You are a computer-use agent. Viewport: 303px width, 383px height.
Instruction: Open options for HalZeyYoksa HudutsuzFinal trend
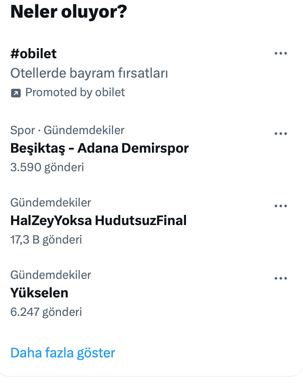[x=280, y=205]
